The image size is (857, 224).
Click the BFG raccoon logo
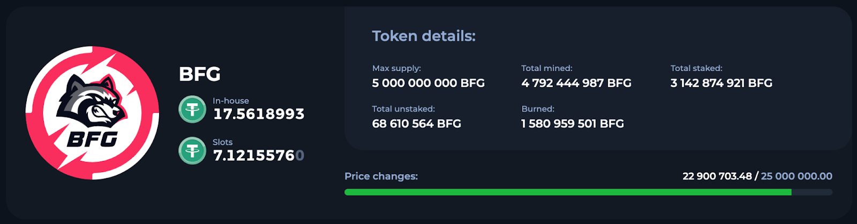(x=92, y=113)
